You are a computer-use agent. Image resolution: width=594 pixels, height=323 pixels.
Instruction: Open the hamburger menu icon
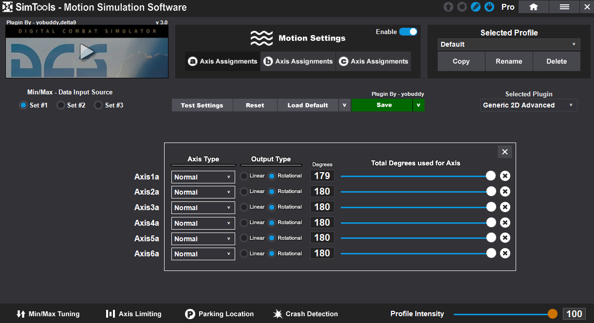[x=564, y=7]
